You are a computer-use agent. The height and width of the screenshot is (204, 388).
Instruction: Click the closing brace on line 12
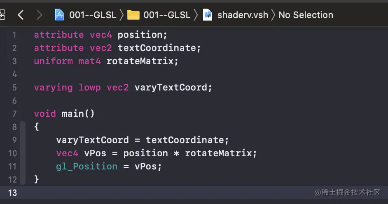point(36,179)
